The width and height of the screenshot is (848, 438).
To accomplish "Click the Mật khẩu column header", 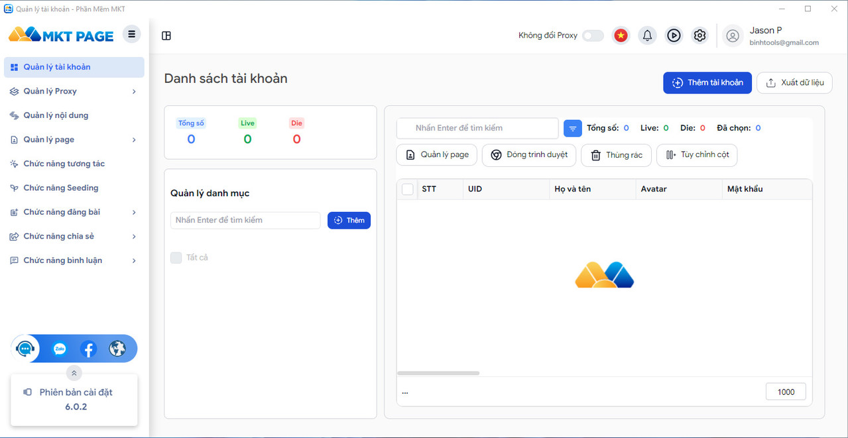I will tap(767, 190).
